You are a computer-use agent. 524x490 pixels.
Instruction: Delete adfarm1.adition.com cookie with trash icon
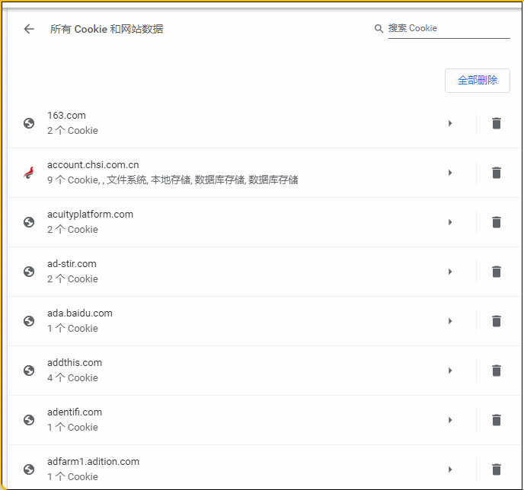pos(497,469)
